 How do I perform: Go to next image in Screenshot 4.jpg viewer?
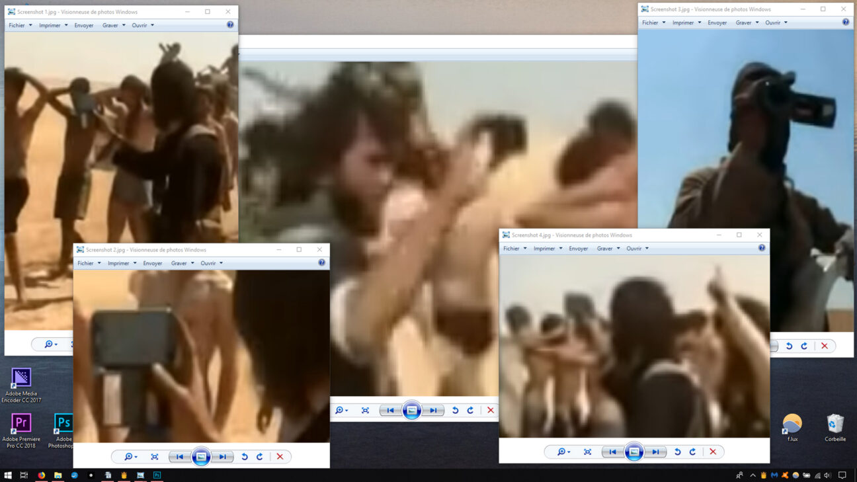point(655,452)
